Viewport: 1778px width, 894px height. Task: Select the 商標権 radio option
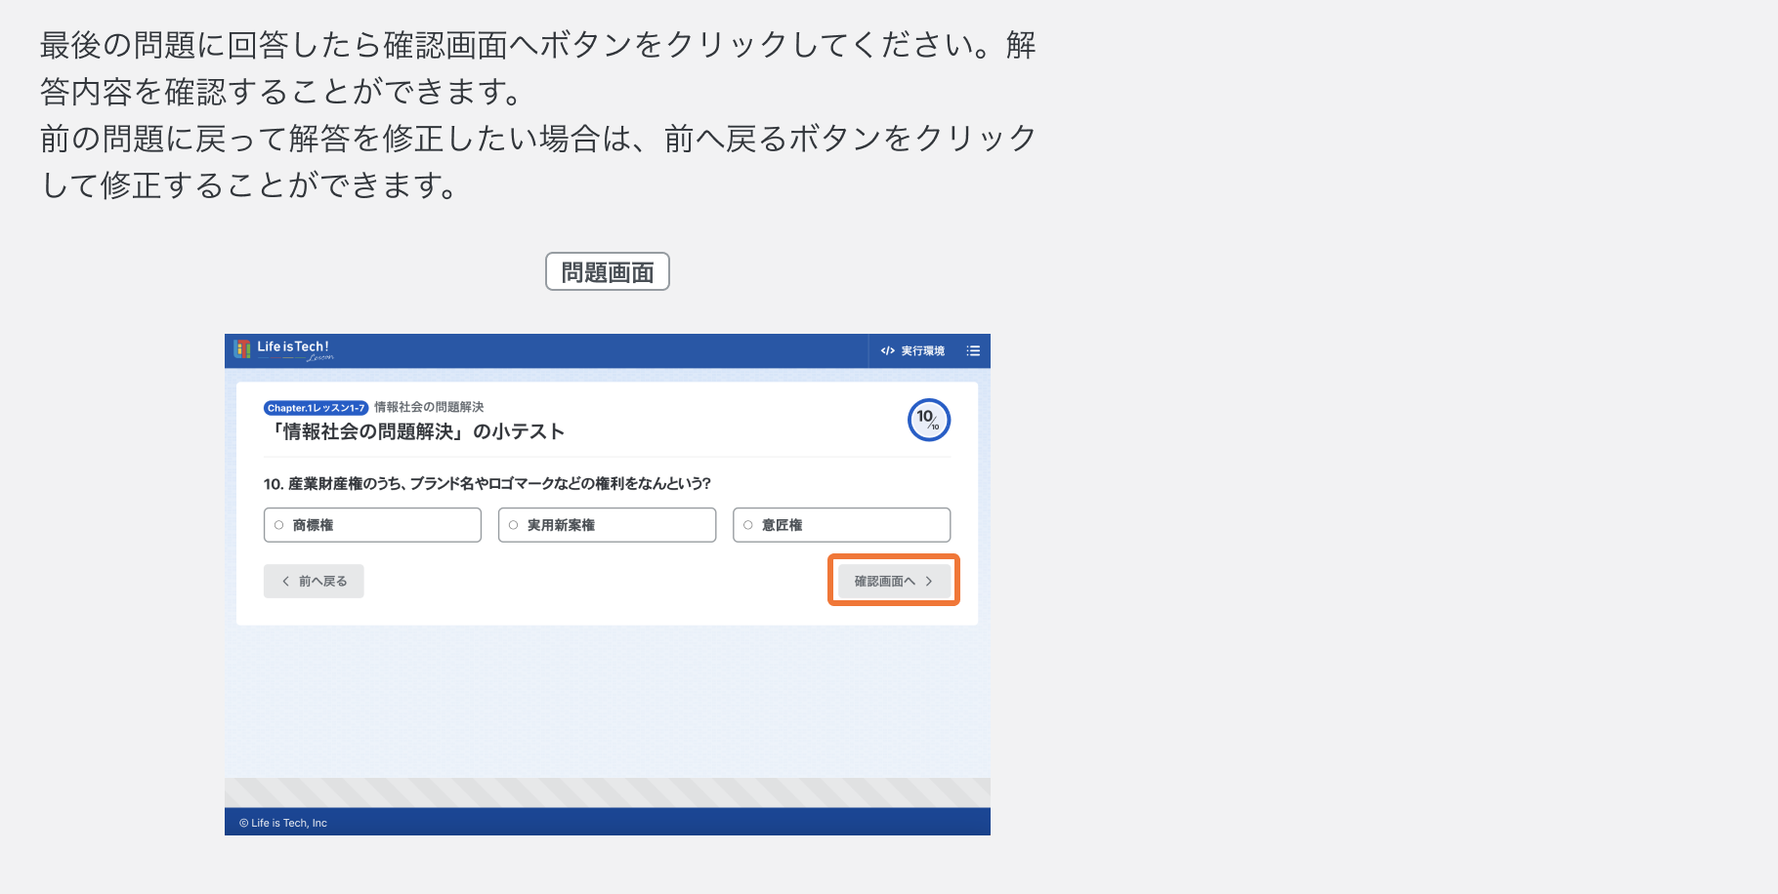pos(372,525)
